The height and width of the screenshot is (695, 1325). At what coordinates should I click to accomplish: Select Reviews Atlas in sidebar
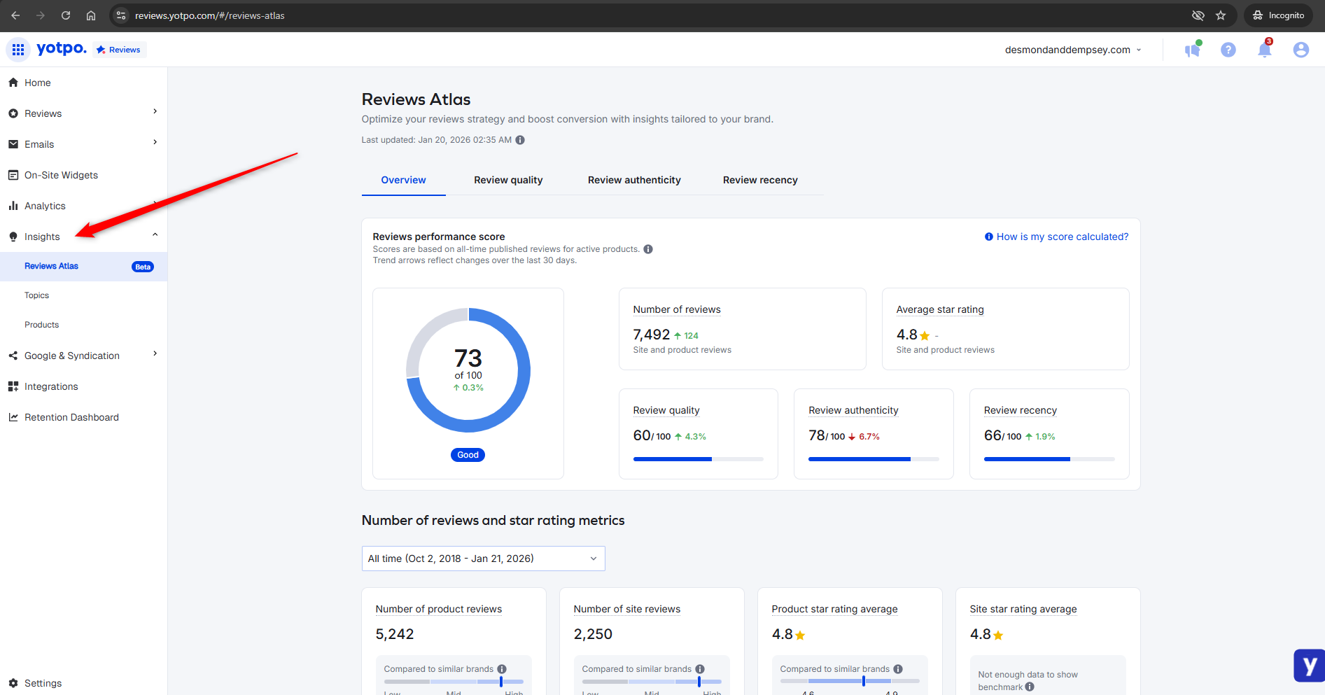pos(83,266)
